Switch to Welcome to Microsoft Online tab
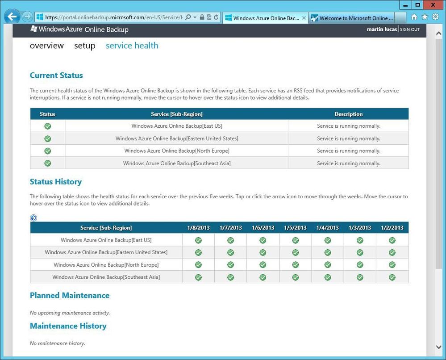The height and width of the screenshot is (360, 446). [352, 18]
